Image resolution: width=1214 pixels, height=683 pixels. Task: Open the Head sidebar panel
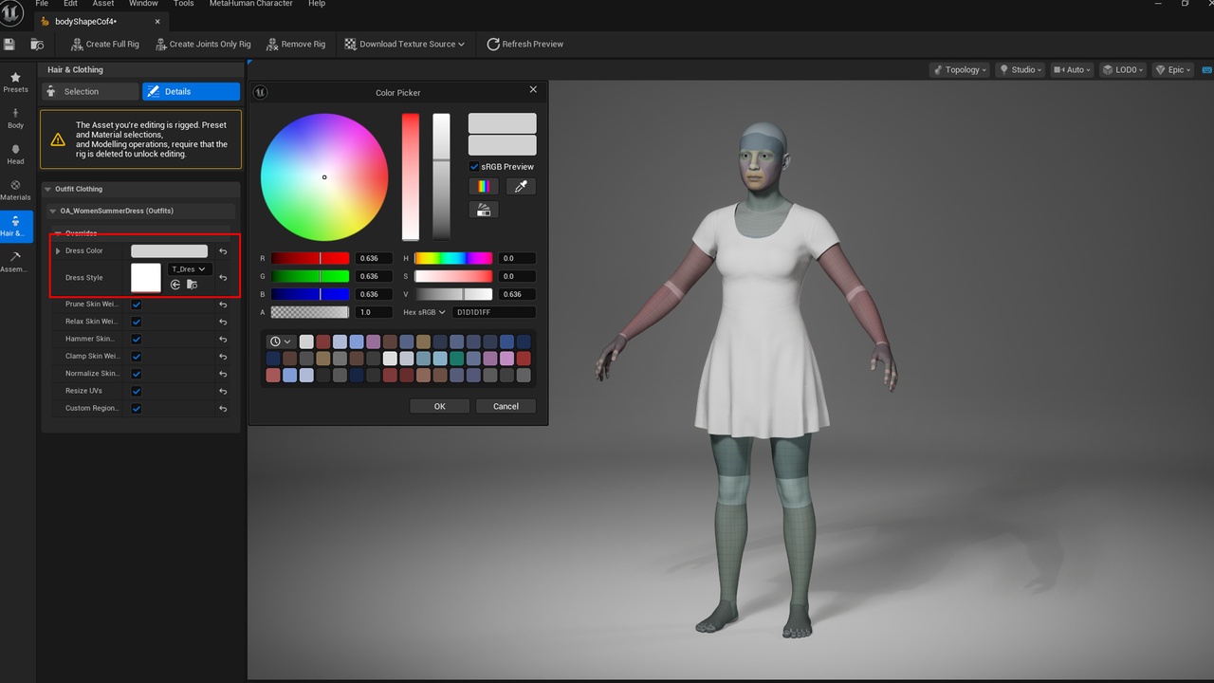coord(15,155)
